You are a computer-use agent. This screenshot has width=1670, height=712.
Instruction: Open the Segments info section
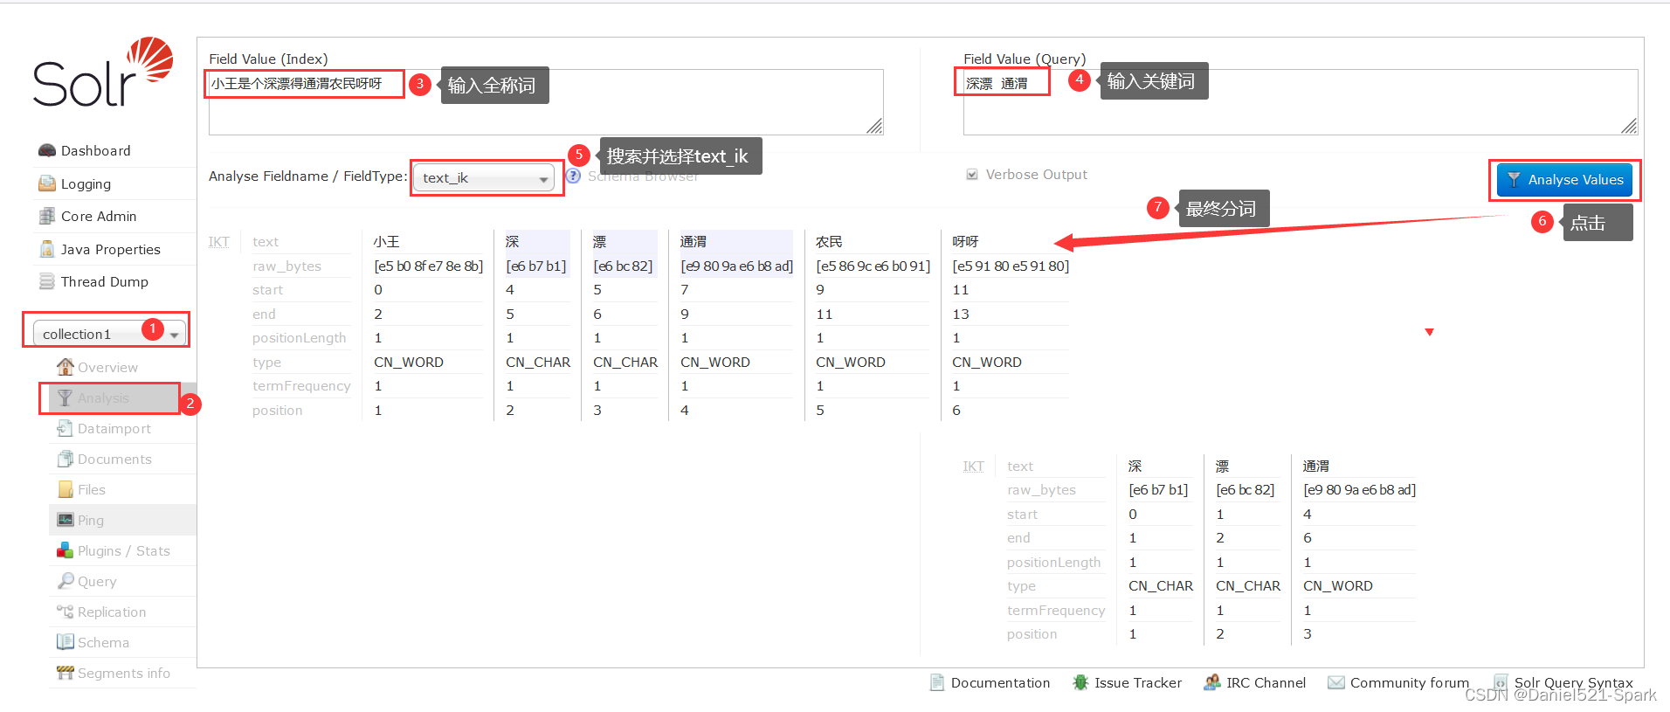(x=124, y=673)
